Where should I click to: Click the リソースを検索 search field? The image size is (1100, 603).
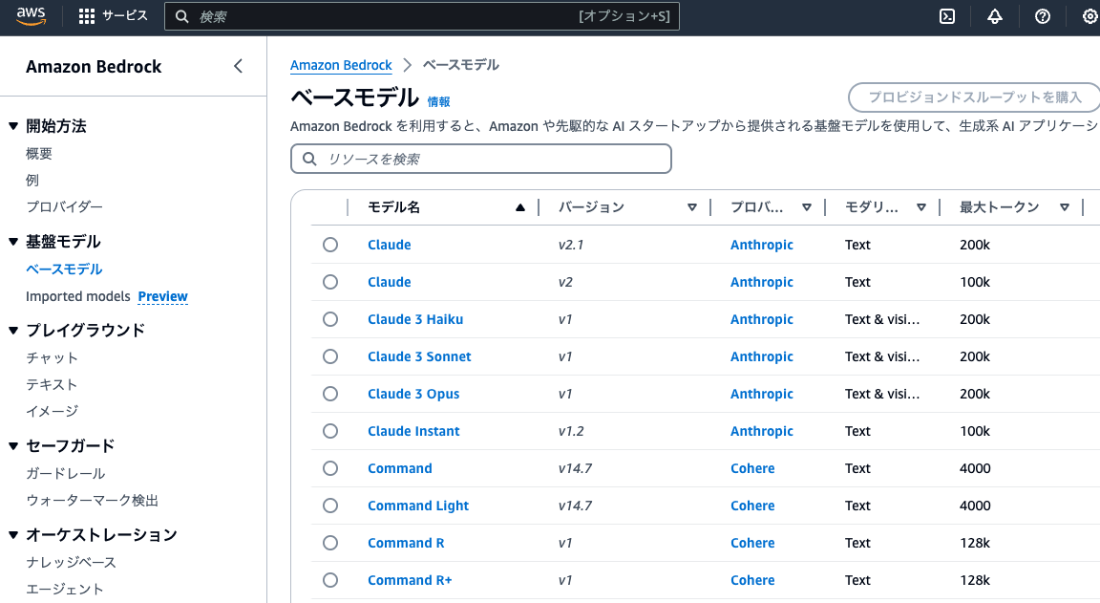tap(481, 159)
